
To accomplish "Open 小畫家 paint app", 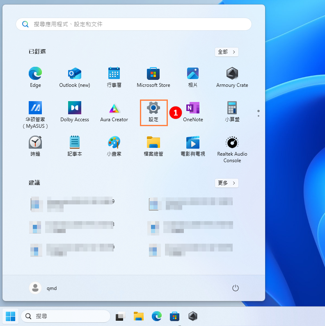I will 114,146.
